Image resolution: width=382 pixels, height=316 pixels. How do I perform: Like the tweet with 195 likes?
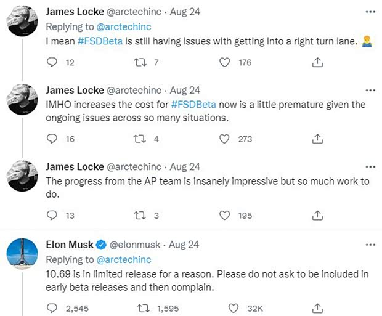pyautogui.click(x=226, y=215)
